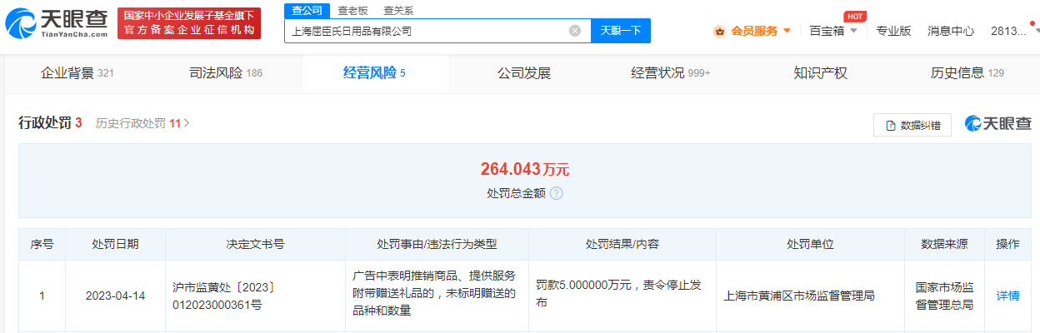Switch to the 知识产权 tab

821,73
